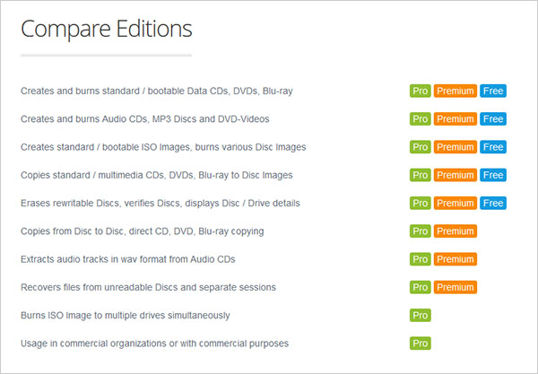Click Free badge for ISO Images row

[x=493, y=147]
